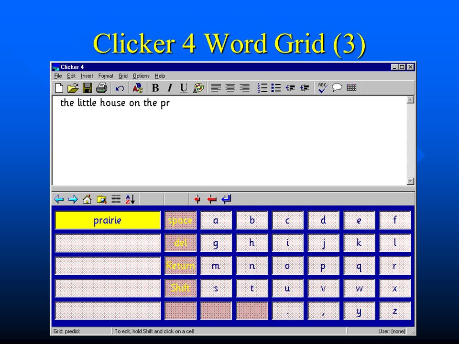Open the Format menu

pyautogui.click(x=106, y=76)
